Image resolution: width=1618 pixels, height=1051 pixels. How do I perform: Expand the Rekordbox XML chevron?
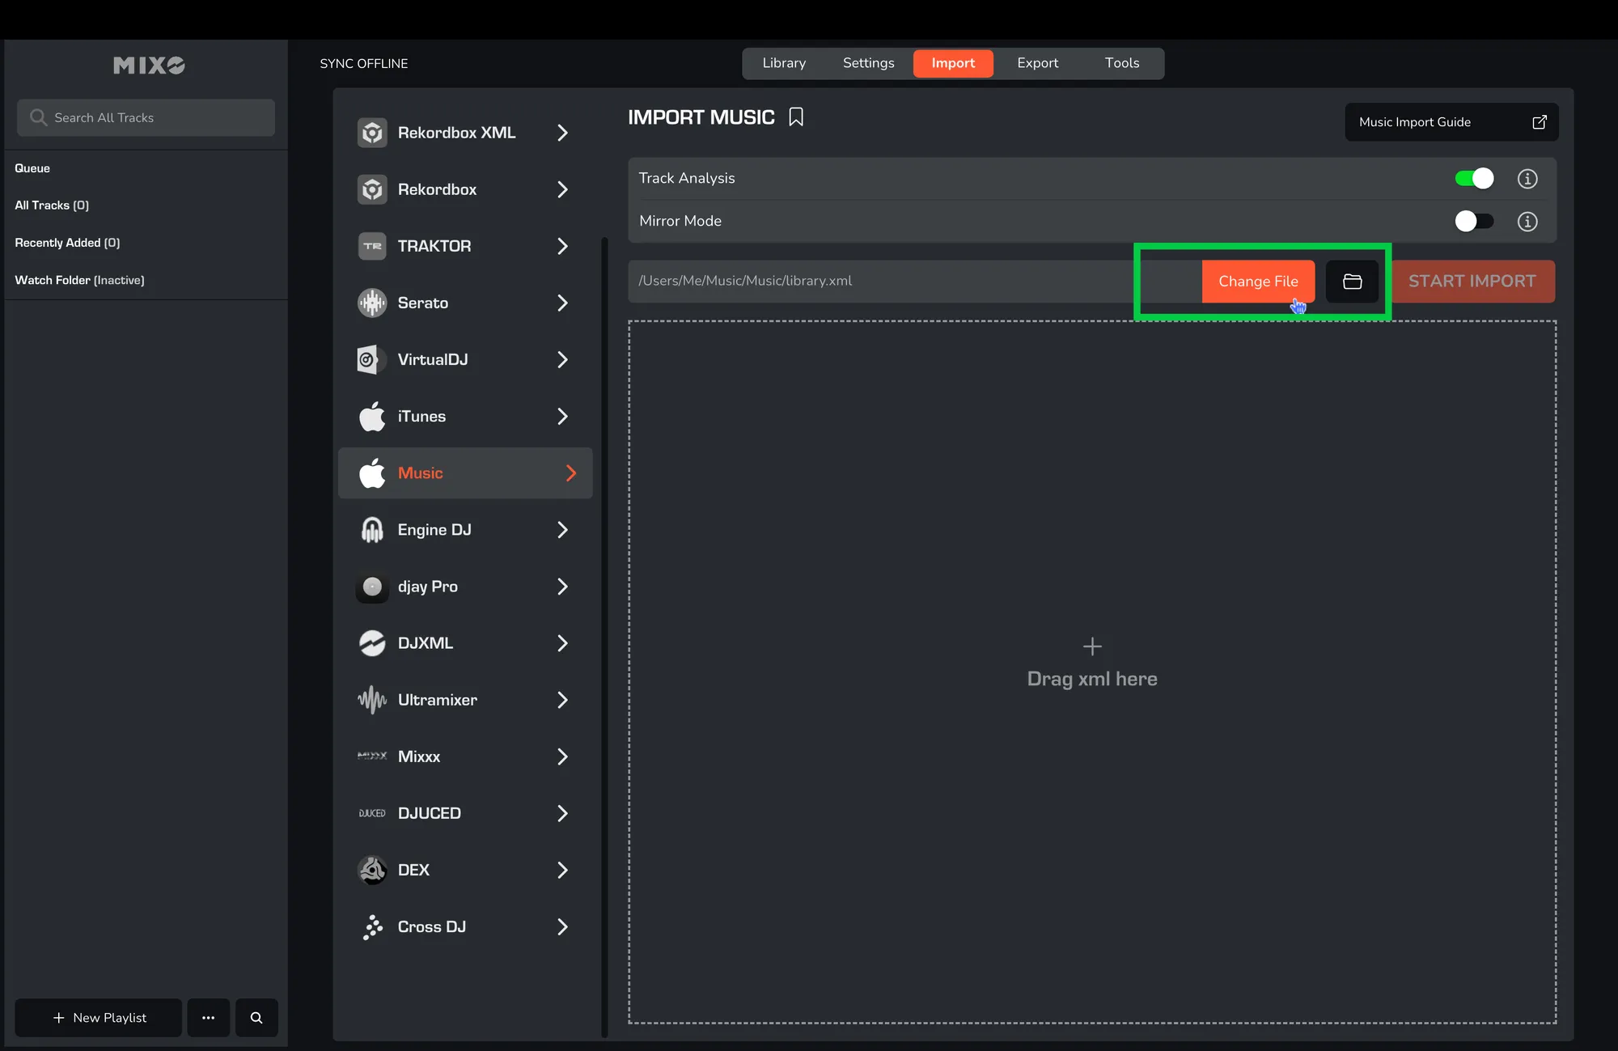(562, 133)
